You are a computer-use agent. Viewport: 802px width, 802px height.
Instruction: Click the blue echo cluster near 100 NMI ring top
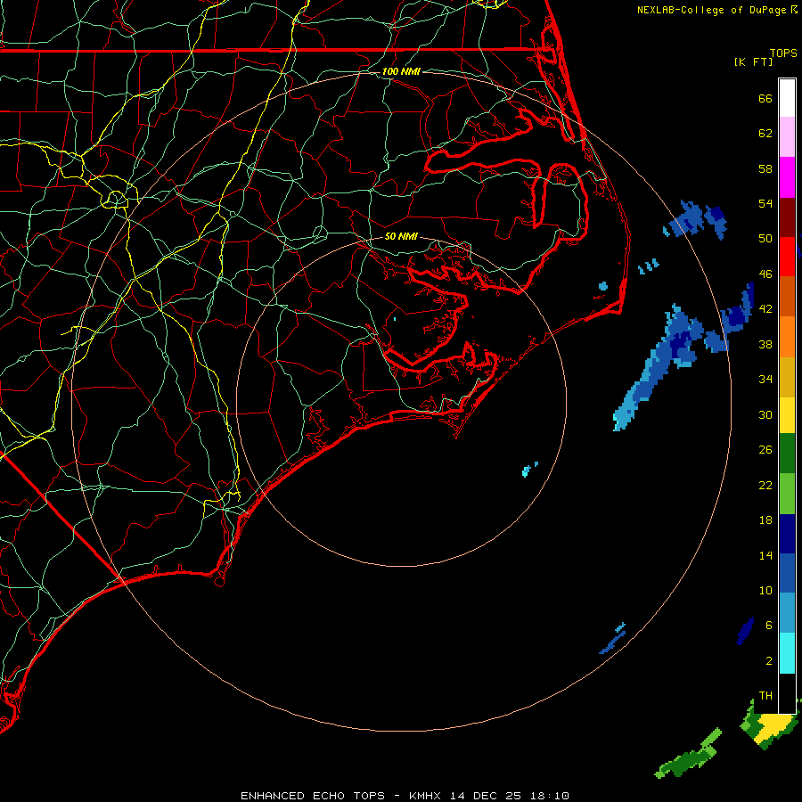pyautogui.click(x=696, y=219)
